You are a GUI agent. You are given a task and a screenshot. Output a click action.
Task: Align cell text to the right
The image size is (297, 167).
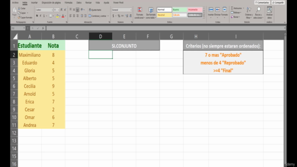[77, 16]
